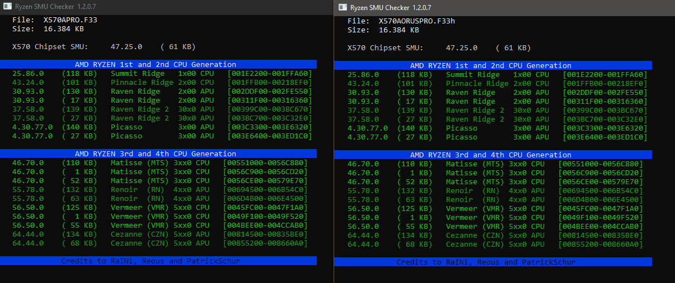Click '( 61 KB)' chipset size in left window
This screenshot has height=283, width=675.
tap(178, 47)
